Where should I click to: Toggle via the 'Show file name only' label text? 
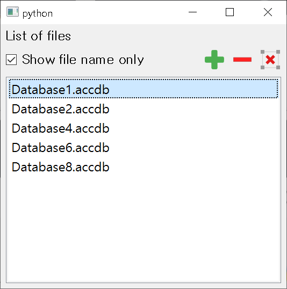[83, 60]
